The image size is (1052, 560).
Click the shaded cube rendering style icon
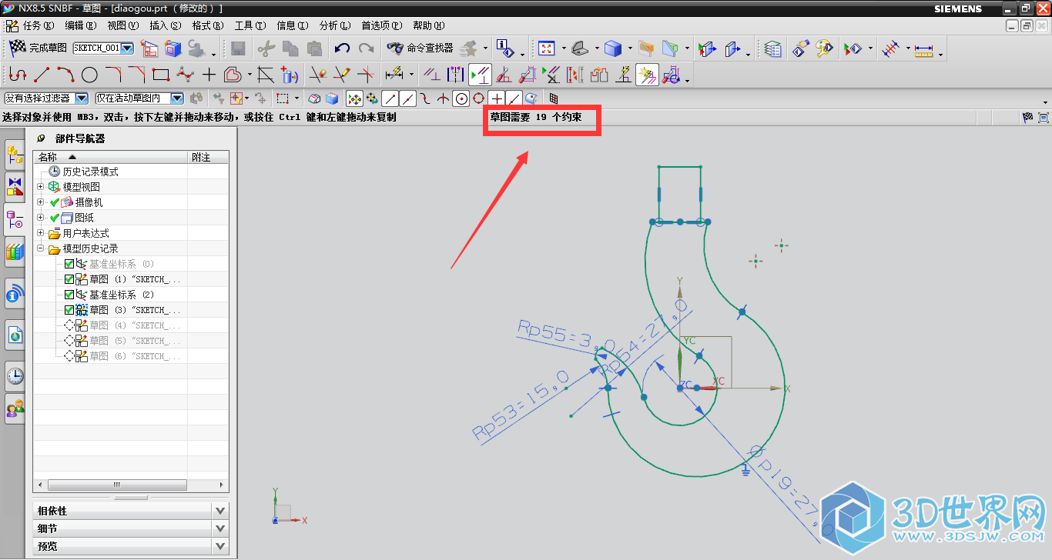pyautogui.click(x=613, y=48)
